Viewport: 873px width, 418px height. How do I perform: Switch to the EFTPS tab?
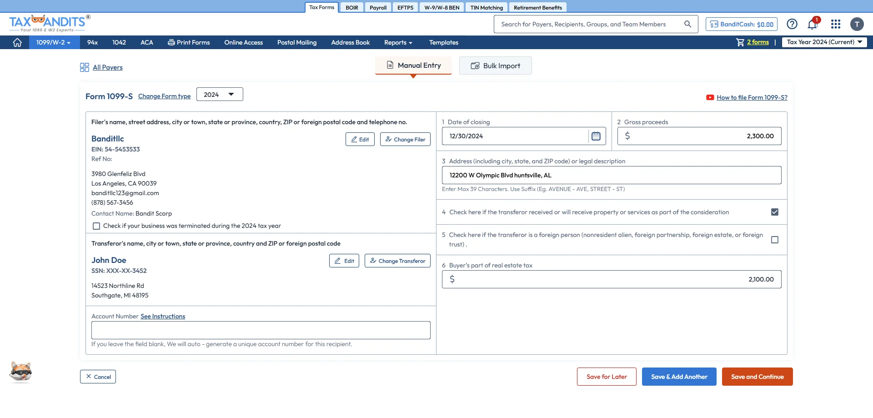405,8
